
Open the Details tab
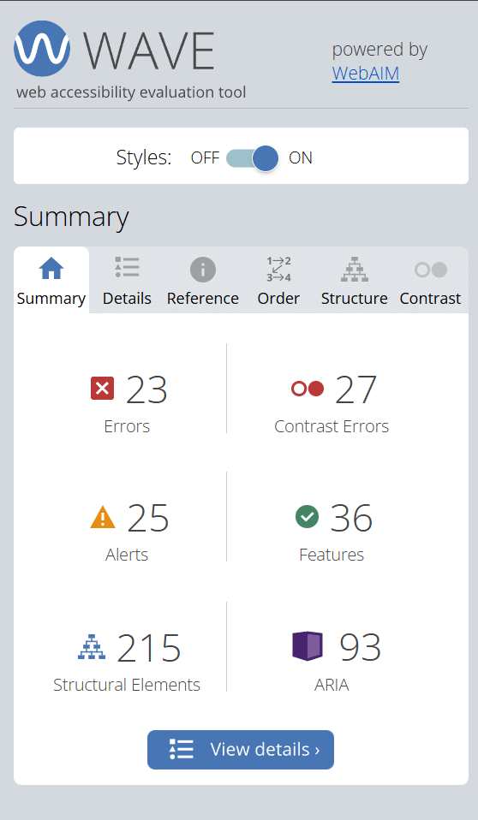(127, 280)
